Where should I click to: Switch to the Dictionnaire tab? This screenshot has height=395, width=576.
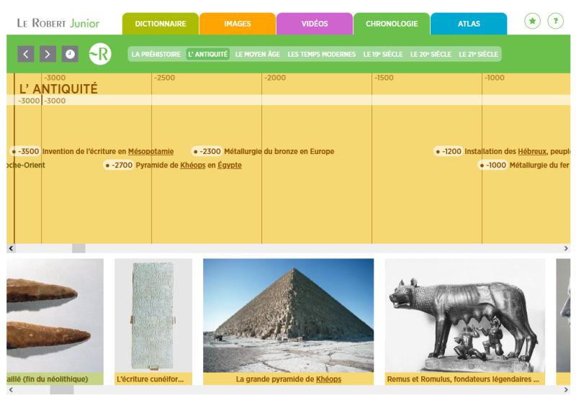pyautogui.click(x=159, y=24)
